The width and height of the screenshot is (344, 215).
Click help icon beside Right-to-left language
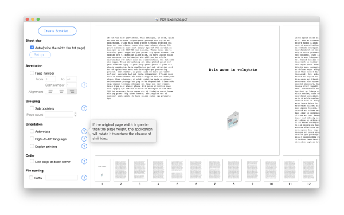point(84,139)
